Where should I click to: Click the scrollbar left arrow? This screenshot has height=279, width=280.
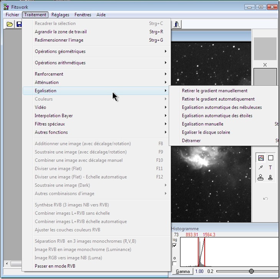point(7,264)
